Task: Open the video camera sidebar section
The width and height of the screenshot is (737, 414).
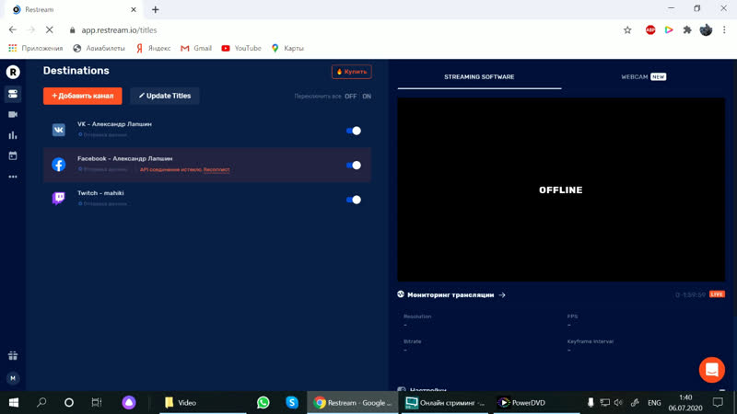Action: pos(13,114)
